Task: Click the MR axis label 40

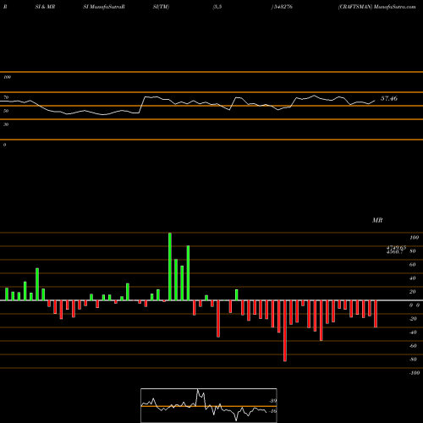Action: 412,278
